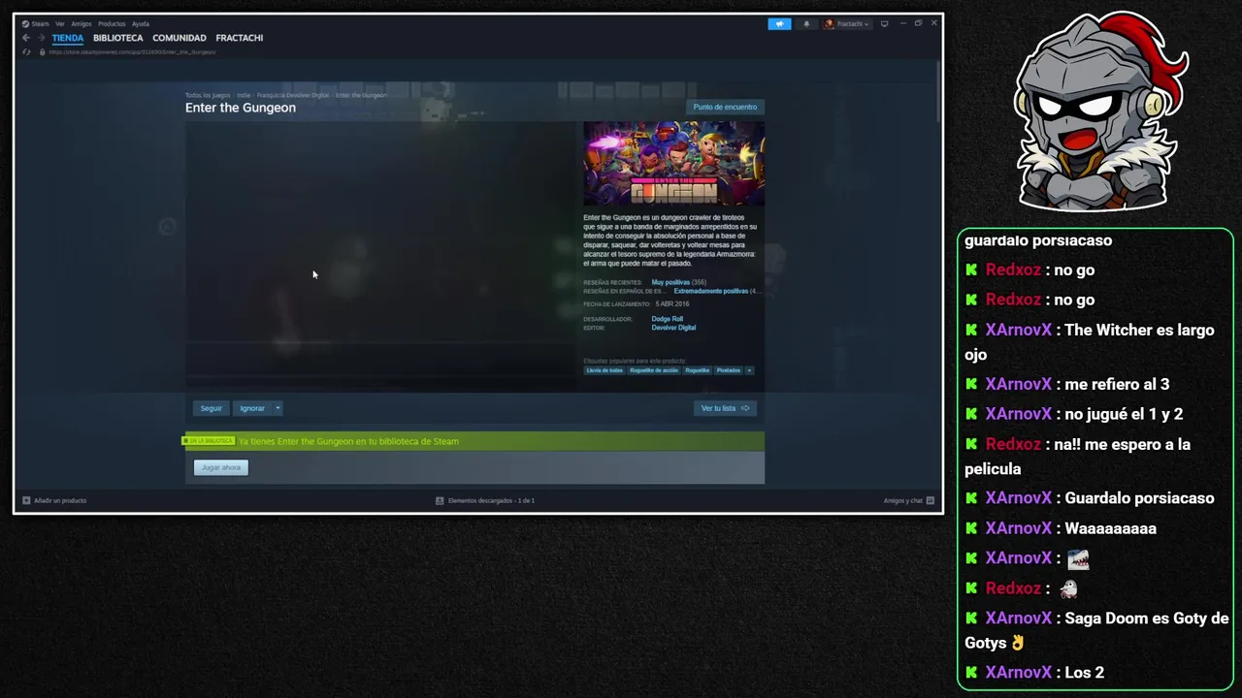This screenshot has width=1242, height=698.
Task: Open the Muy positivas recent reviews link
Action: 670,282
